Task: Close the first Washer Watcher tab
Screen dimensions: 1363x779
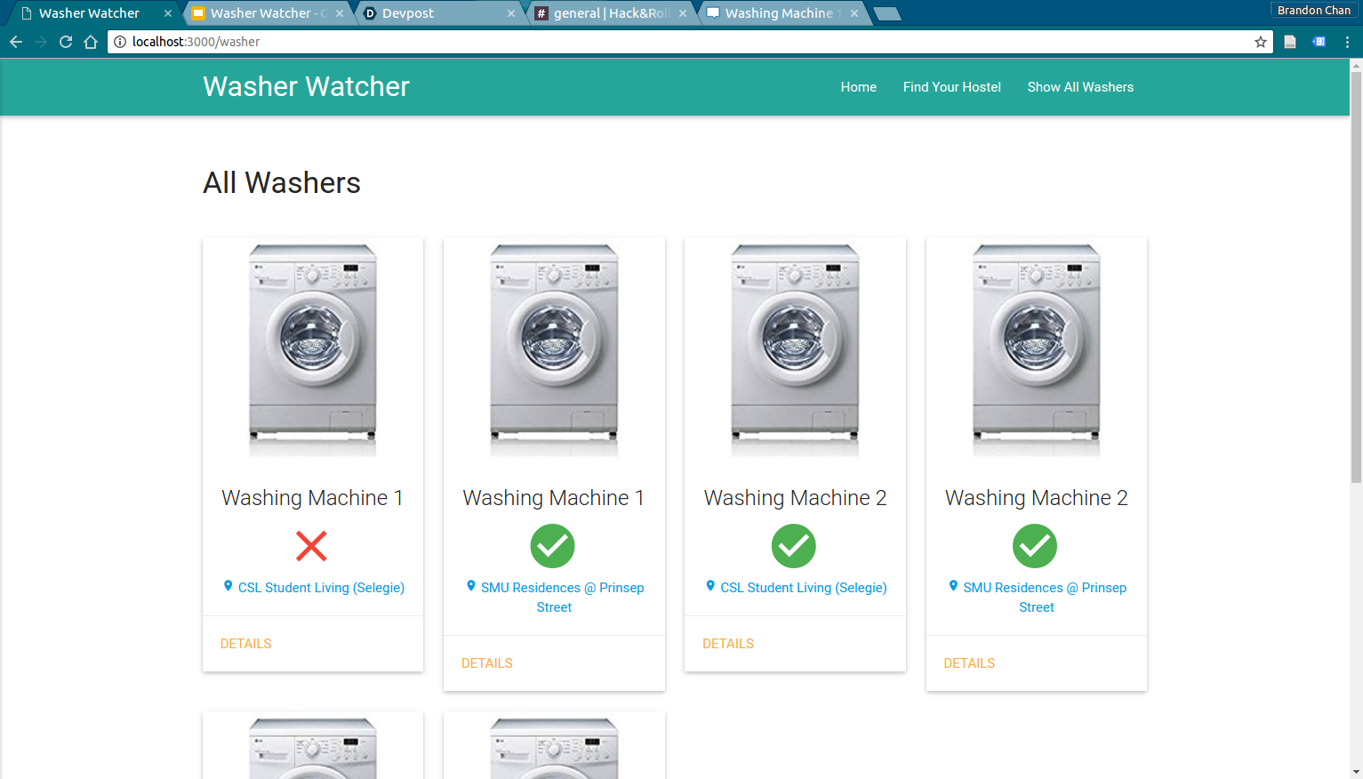Action: point(168,13)
